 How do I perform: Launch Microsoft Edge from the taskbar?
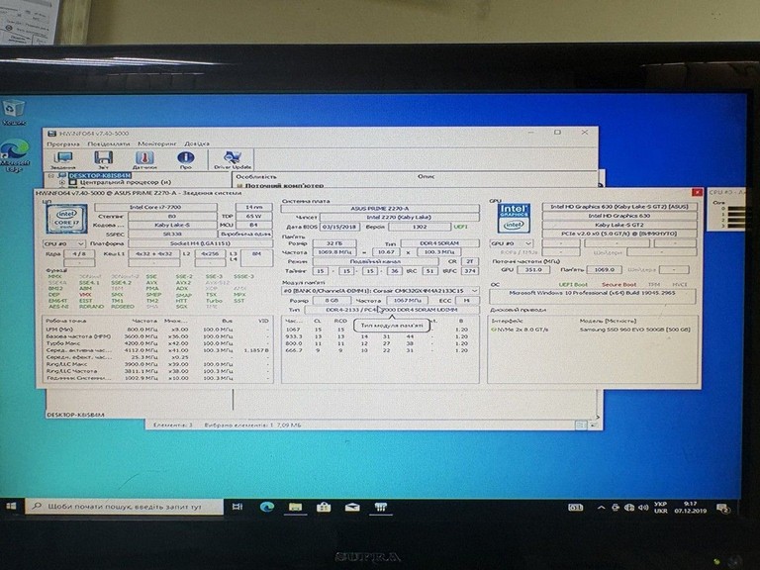click(266, 507)
